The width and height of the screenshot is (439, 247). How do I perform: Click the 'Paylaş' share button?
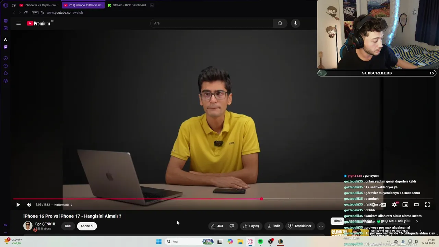[251, 226]
